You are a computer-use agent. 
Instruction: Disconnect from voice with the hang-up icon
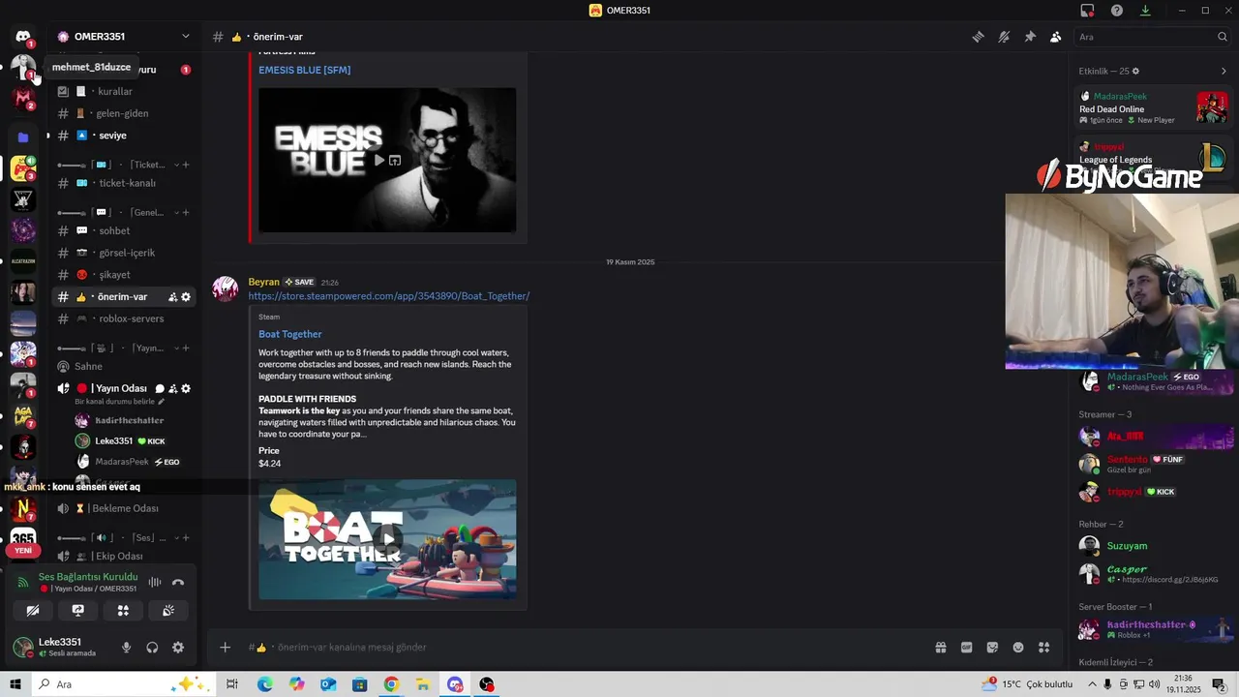pyautogui.click(x=178, y=583)
